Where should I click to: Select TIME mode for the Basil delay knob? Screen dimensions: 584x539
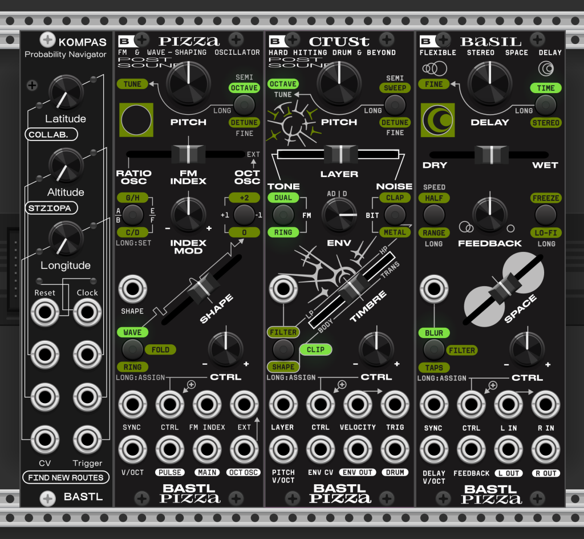coord(546,88)
